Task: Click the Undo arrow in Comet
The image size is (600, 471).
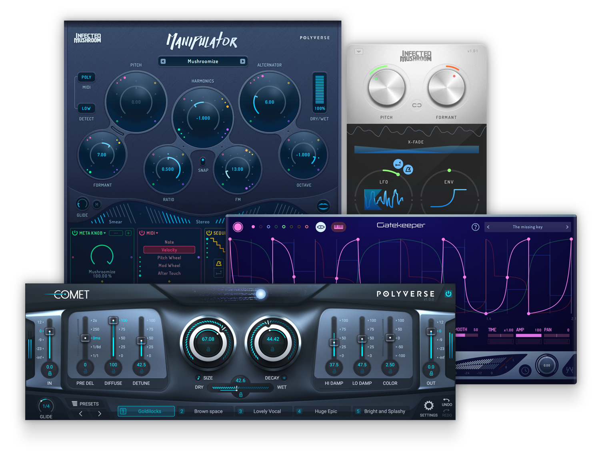Action: (x=446, y=400)
